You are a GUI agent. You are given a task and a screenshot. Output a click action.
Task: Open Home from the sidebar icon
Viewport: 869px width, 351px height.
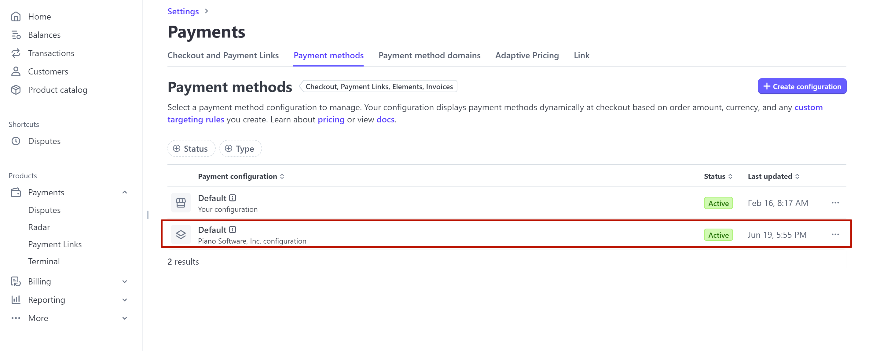point(16,16)
